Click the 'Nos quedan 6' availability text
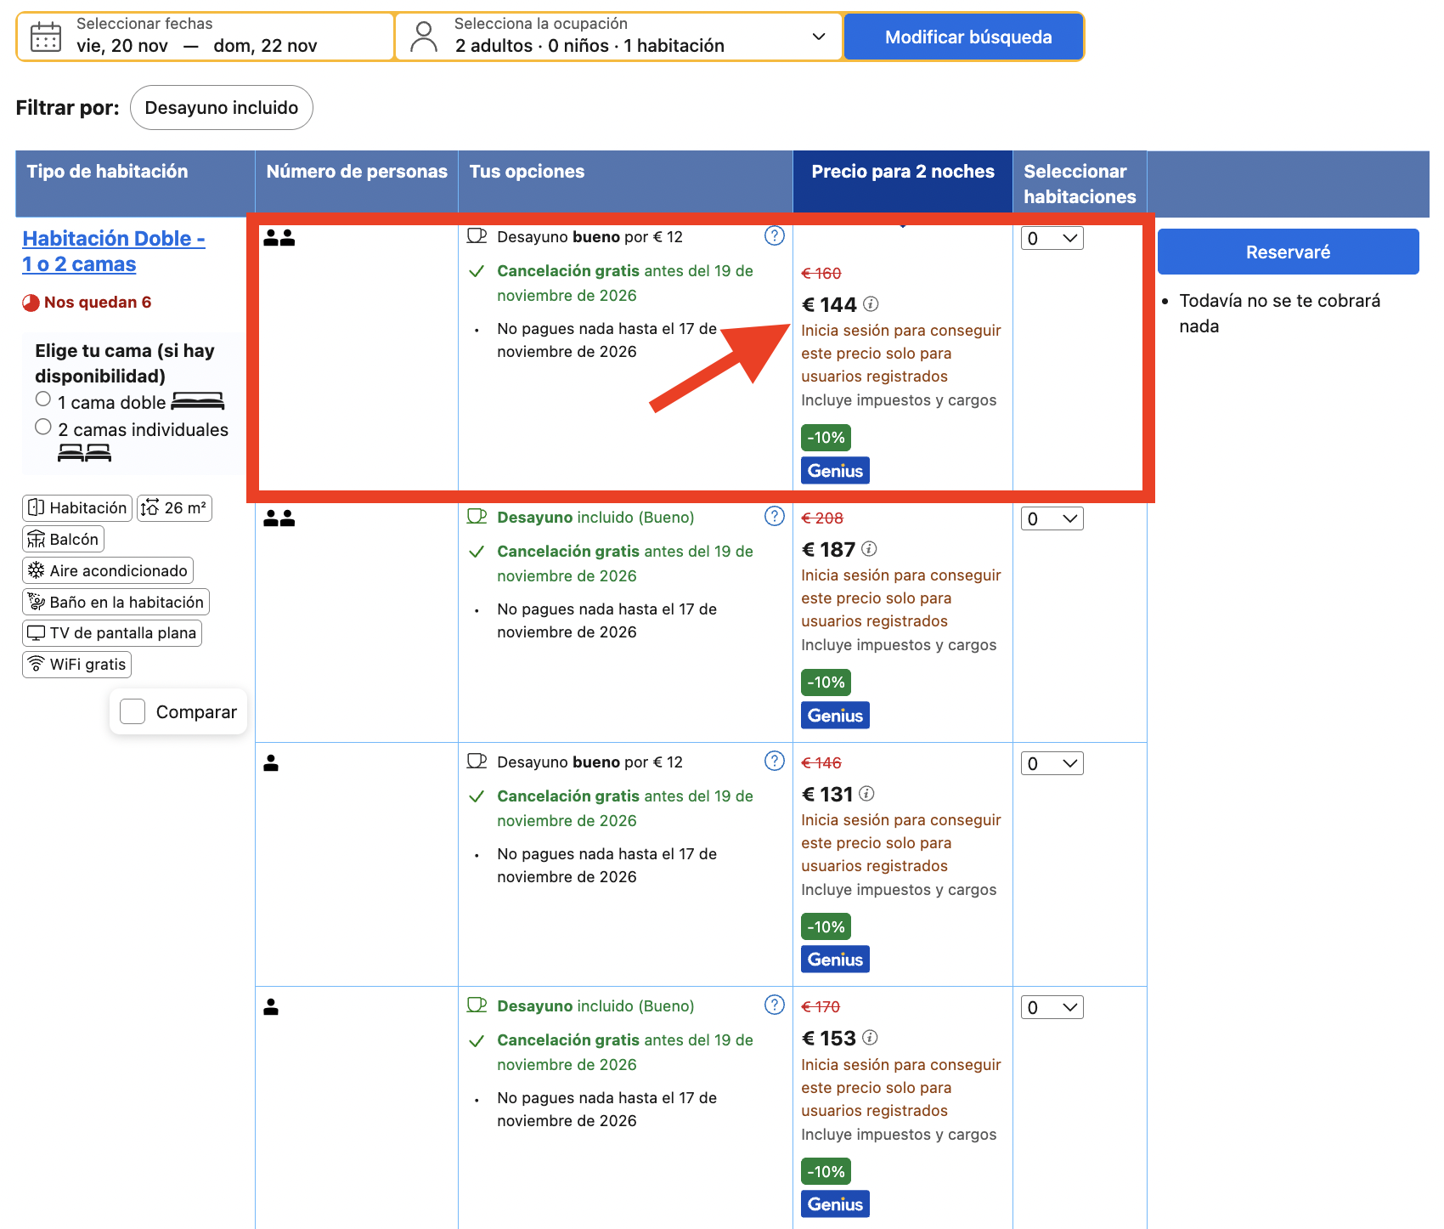 point(98,302)
